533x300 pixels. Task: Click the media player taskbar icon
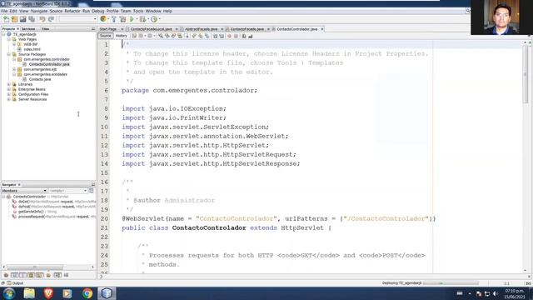tap(67, 293)
